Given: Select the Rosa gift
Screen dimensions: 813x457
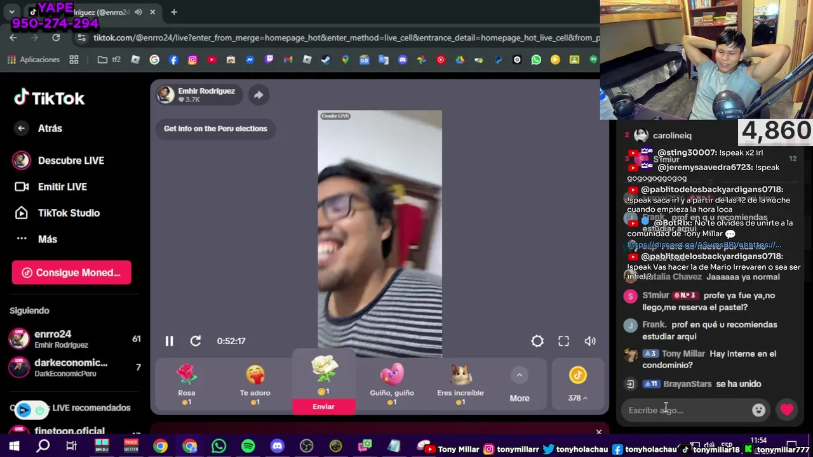Looking at the screenshot, I should coord(186,385).
